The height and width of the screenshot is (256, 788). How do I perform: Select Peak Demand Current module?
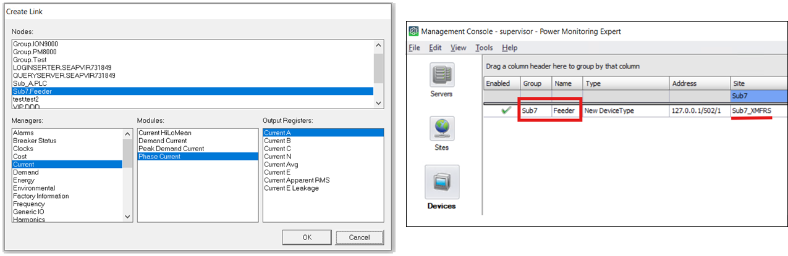point(197,149)
